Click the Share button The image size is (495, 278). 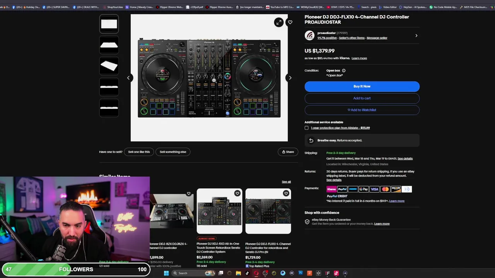click(x=288, y=152)
